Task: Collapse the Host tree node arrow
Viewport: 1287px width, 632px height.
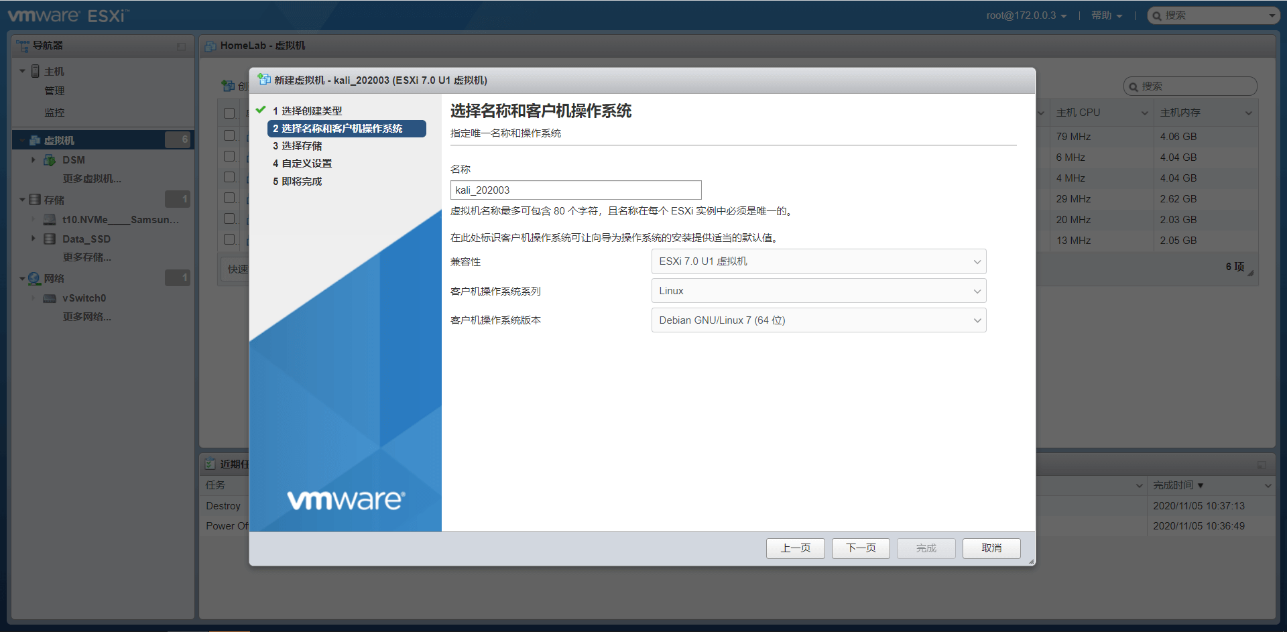Action: [x=23, y=71]
